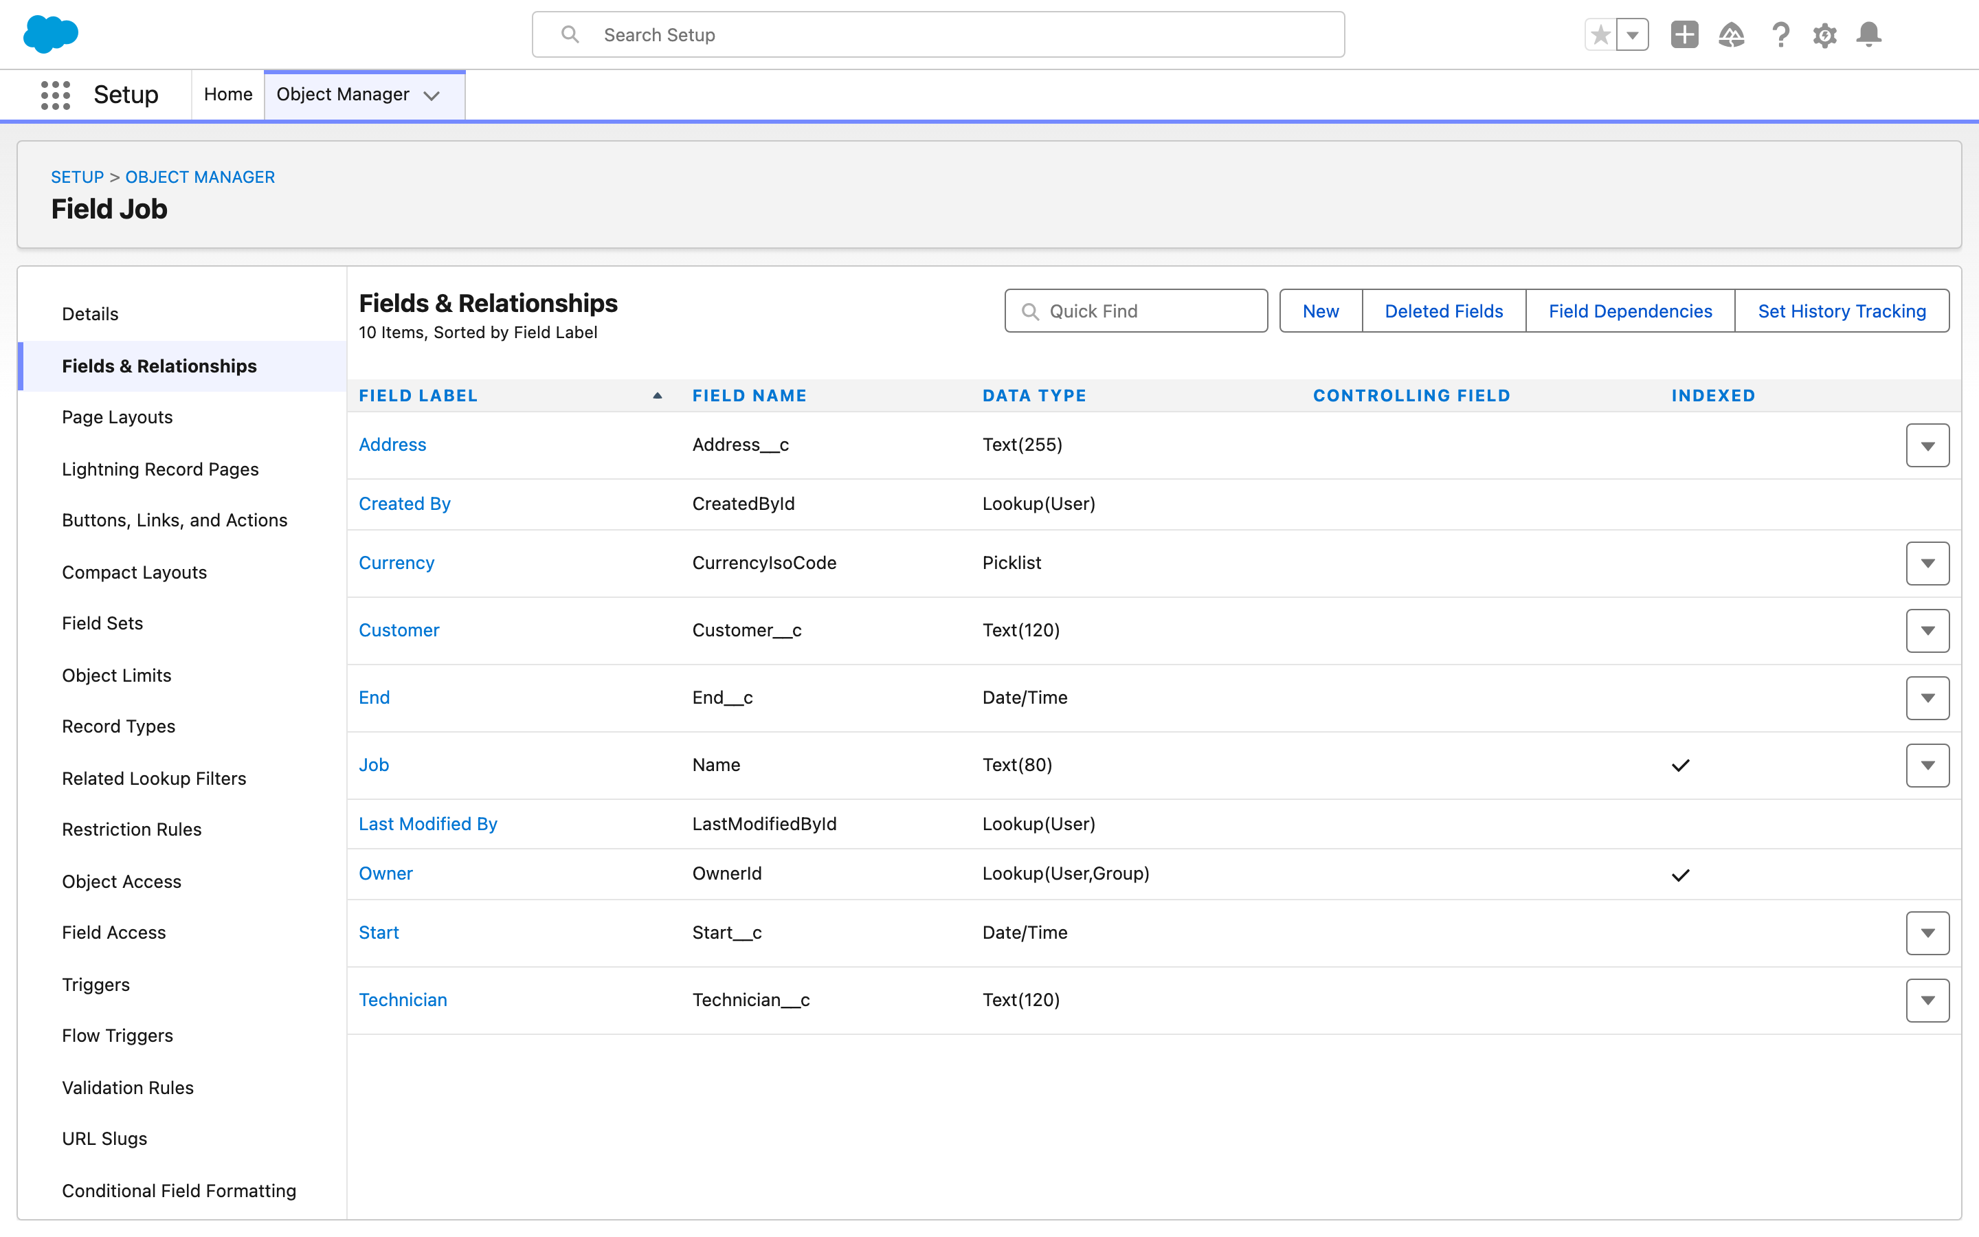Open the Last Modified By field link
Viewport: 1979px width, 1237px height.
427,824
